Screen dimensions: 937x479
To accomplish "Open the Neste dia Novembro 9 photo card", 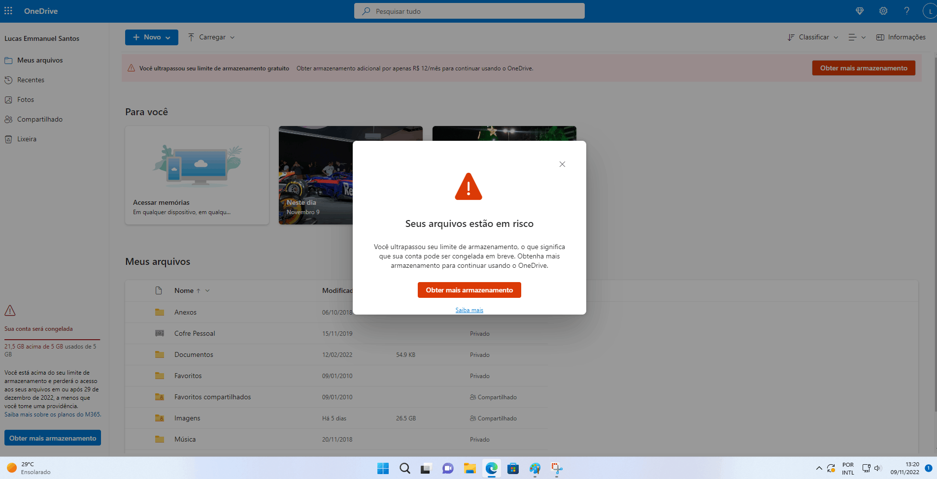I will (316, 175).
